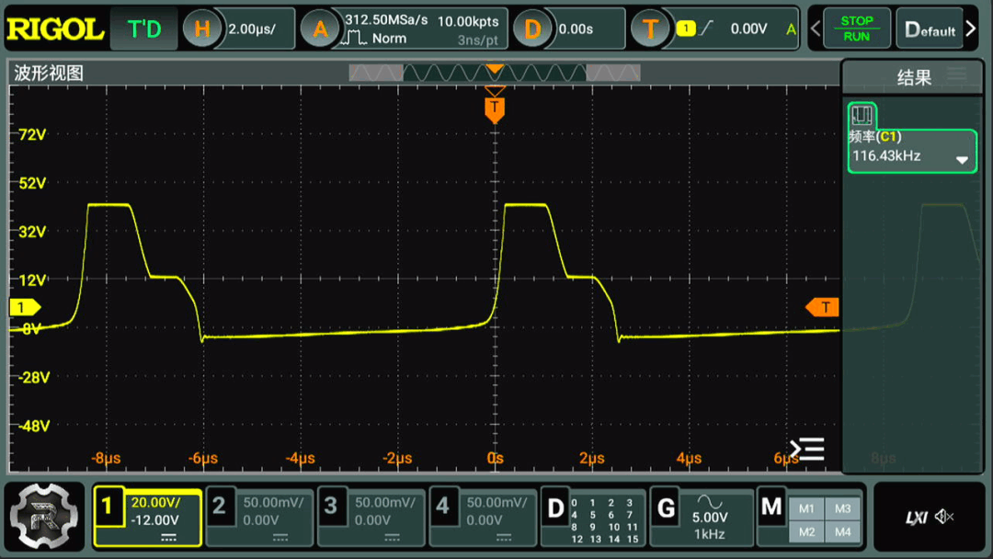
Task: Click the channel 2 coupling icon
Action: coord(280,538)
